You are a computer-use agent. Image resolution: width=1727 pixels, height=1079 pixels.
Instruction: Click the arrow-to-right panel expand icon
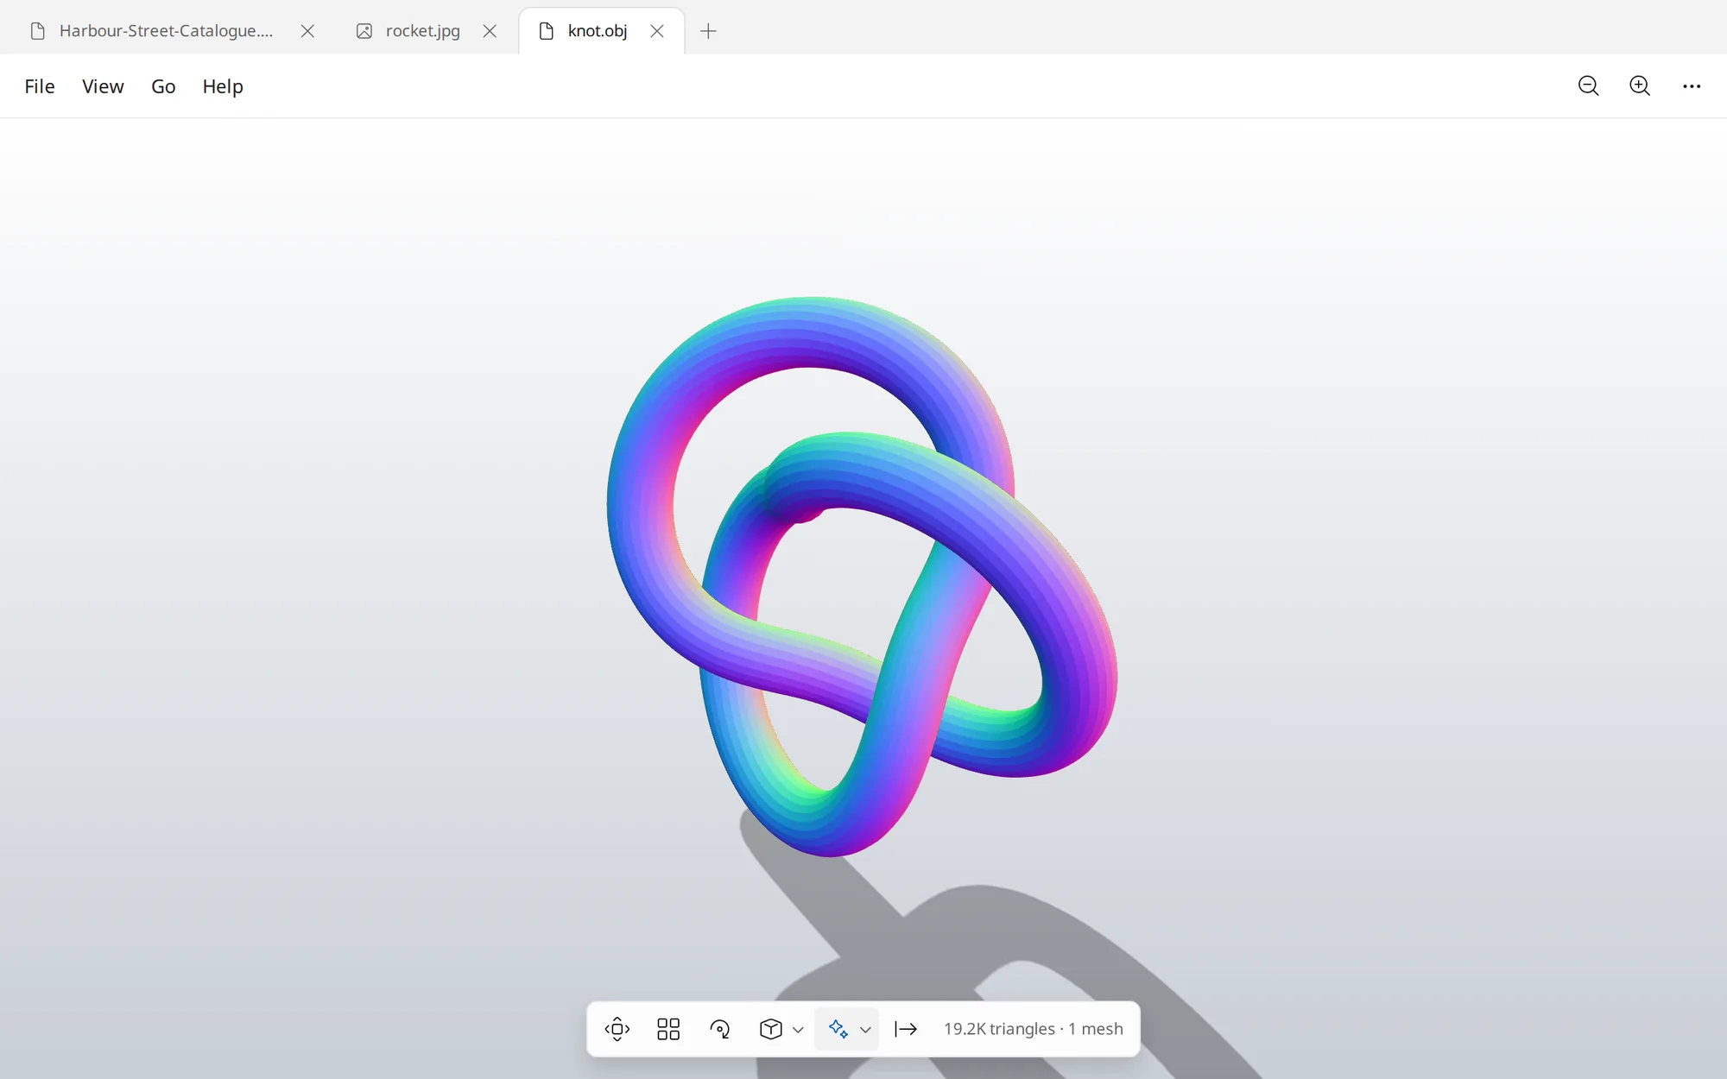[x=906, y=1029]
